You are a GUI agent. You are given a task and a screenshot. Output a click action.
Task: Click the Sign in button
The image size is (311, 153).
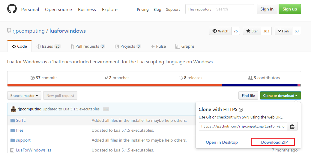267,9
